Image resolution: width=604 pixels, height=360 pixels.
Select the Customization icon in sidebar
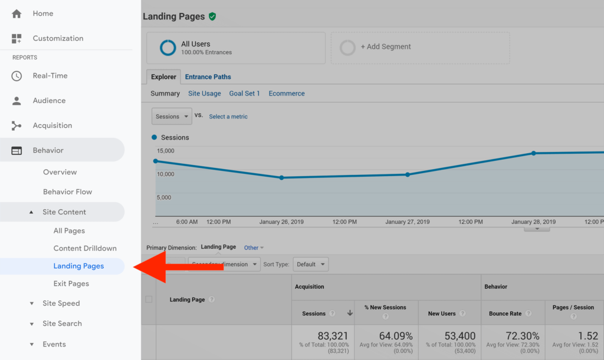click(x=16, y=38)
